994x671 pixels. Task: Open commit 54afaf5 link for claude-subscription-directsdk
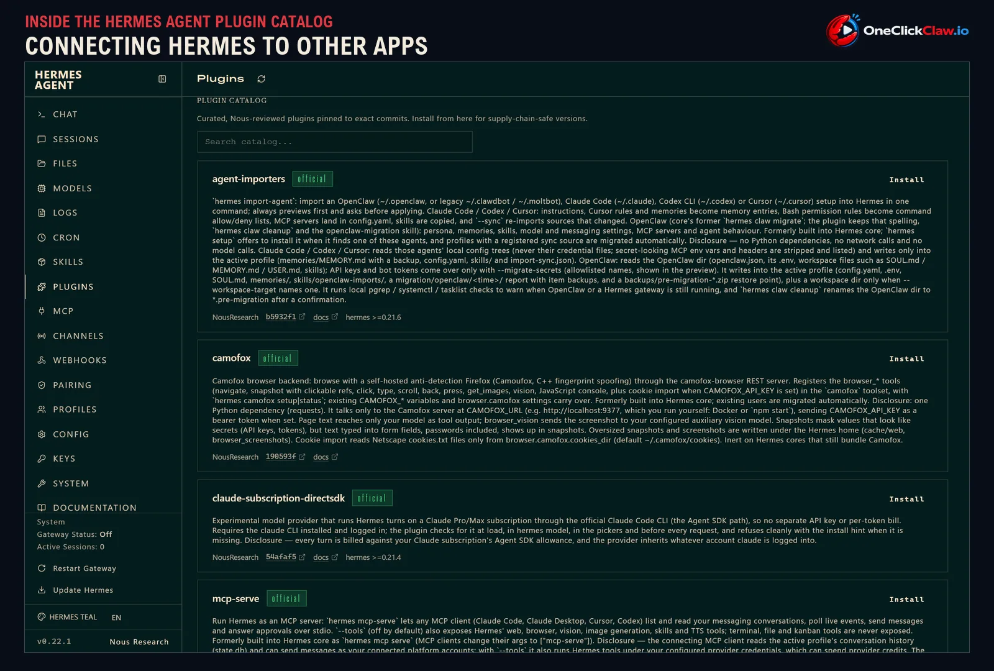[x=285, y=557]
